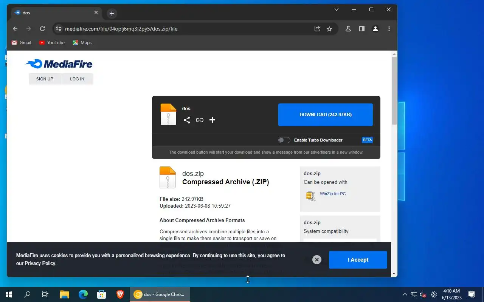Image resolution: width=484 pixels, height=302 pixels.
Task: Click the 'System compatibility' text
Action: tap(326, 231)
